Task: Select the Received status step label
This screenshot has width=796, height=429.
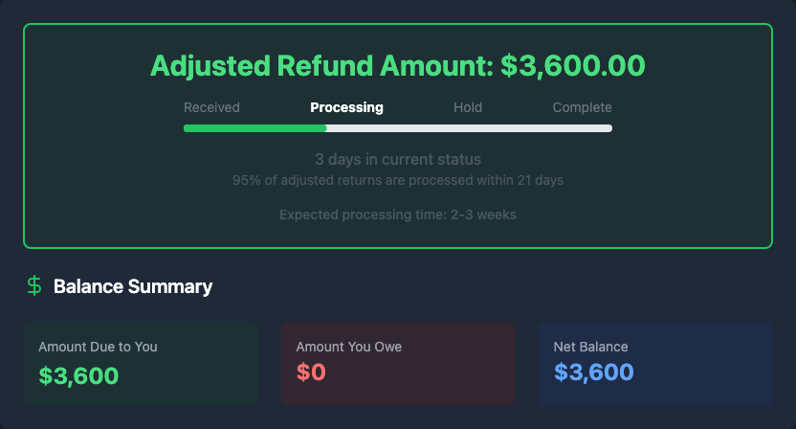Action: click(211, 107)
